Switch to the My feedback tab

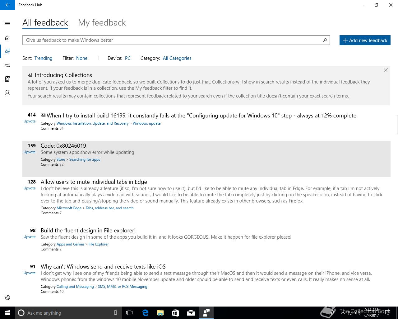click(102, 23)
